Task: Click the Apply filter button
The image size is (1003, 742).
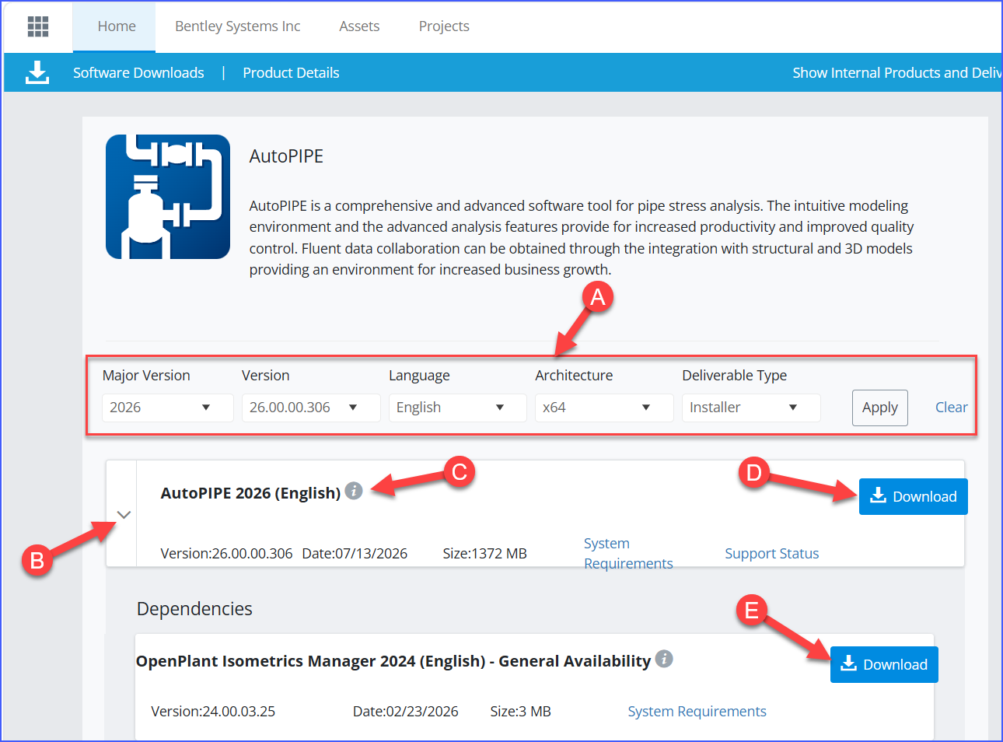Action: tap(880, 408)
